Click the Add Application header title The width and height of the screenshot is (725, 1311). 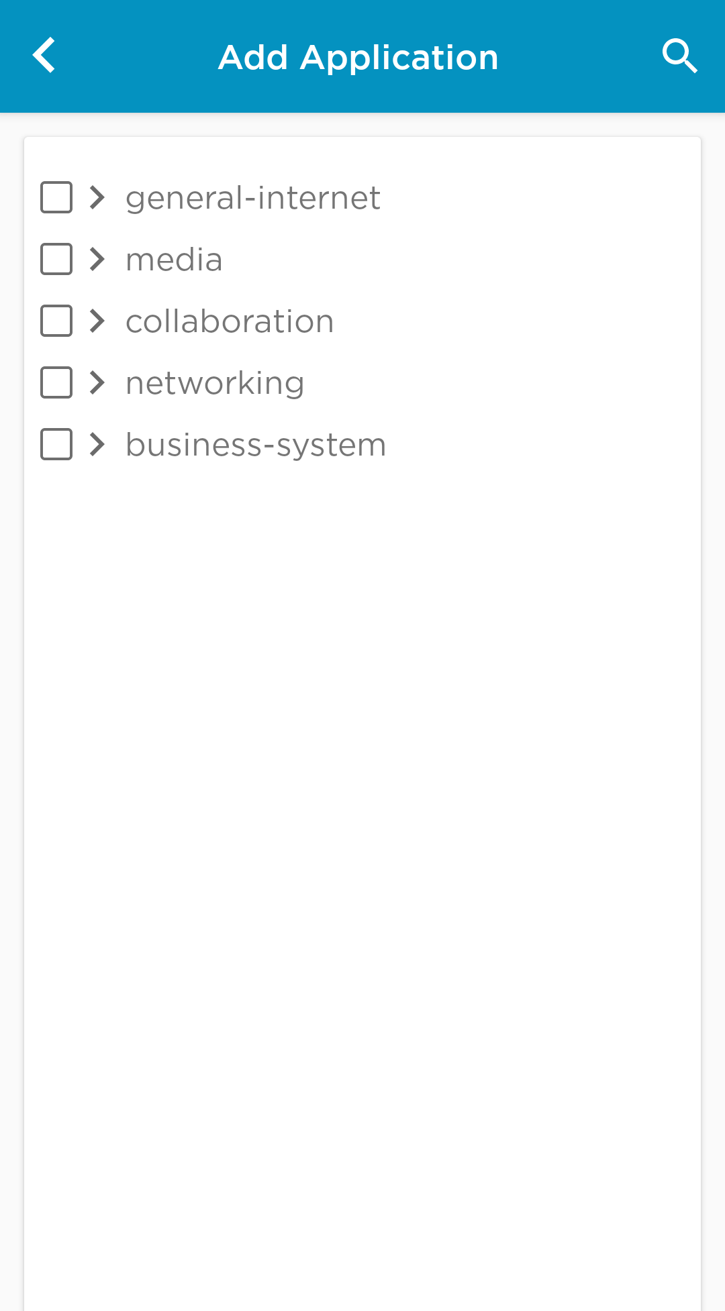pyautogui.click(x=358, y=57)
